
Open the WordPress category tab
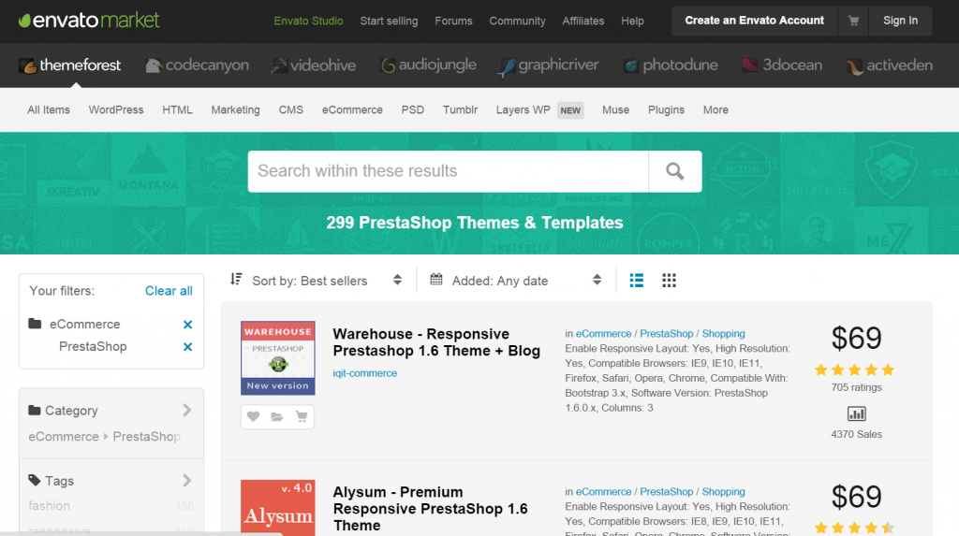(116, 109)
